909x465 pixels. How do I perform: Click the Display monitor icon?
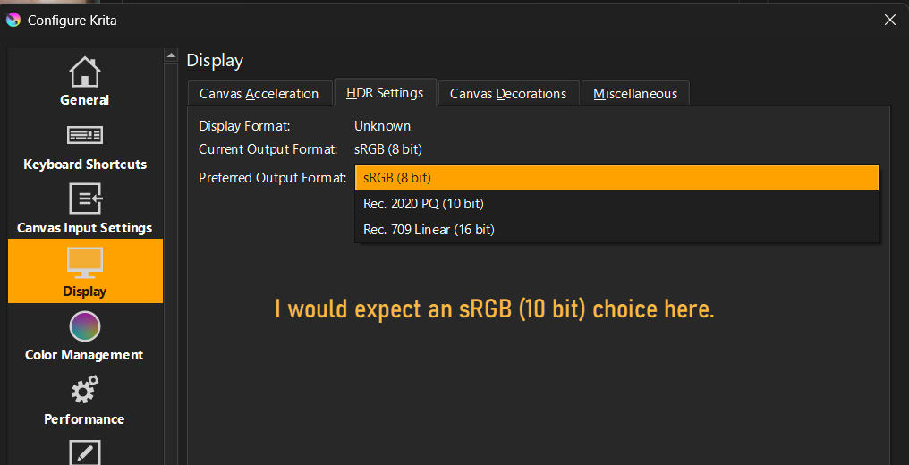pos(85,262)
